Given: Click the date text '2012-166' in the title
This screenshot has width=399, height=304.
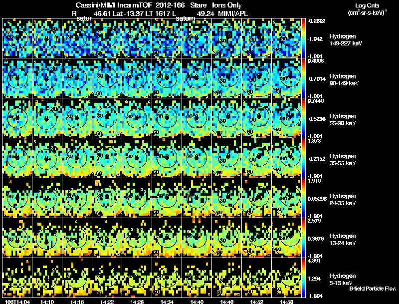Looking at the screenshot, I should tap(169, 5).
